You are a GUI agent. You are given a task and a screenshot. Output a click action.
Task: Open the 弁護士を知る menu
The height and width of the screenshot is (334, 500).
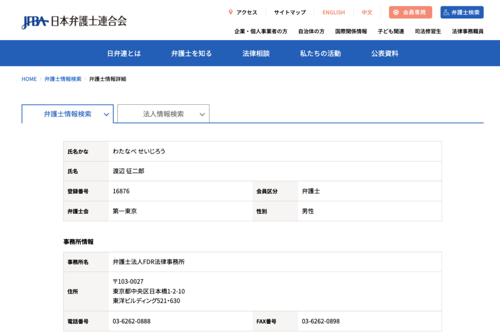[x=191, y=54]
